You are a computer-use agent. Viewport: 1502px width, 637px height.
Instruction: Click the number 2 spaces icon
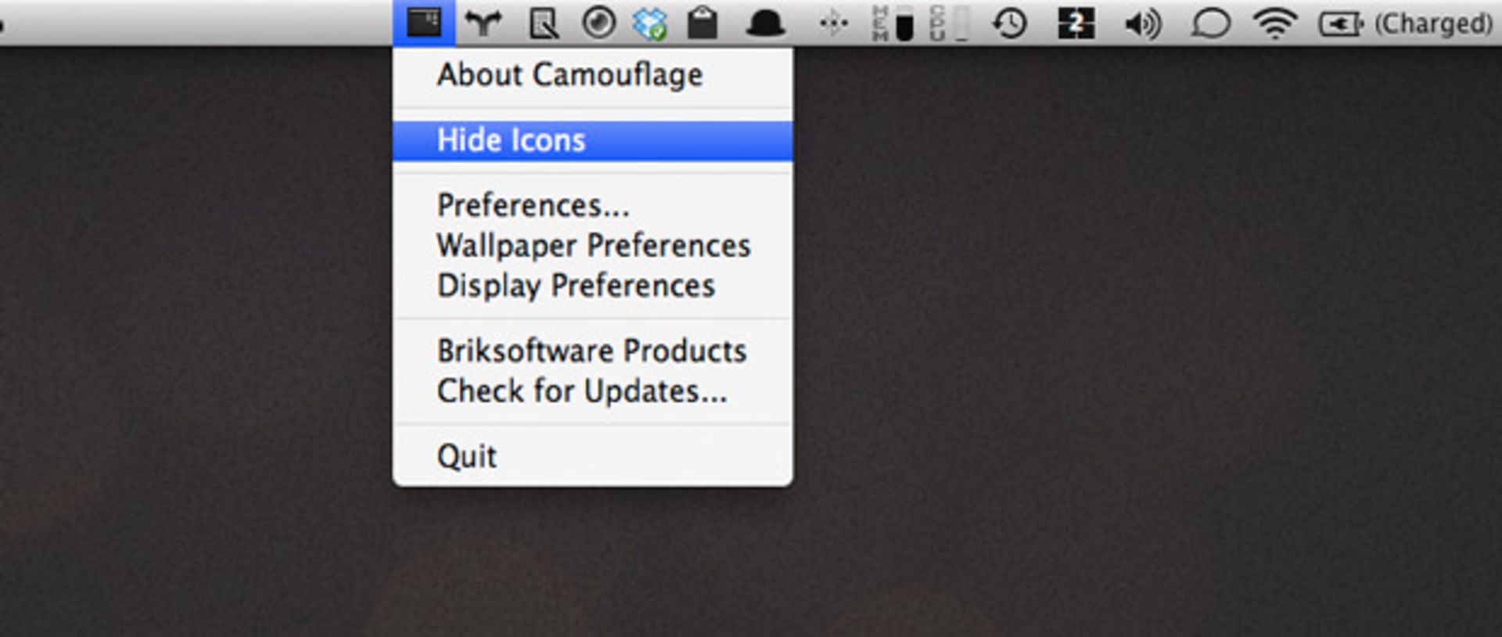pyautogui.click(x=1076, y=23)
